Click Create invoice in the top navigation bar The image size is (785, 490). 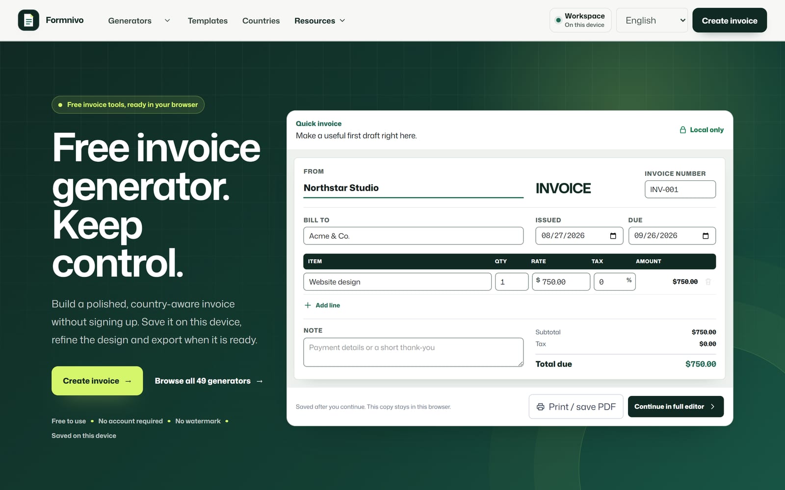[x=730, y=20]
